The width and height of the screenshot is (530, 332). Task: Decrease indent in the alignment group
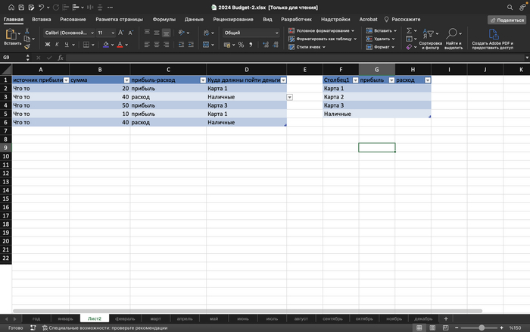pyautogui.click(x=181, y=45)
